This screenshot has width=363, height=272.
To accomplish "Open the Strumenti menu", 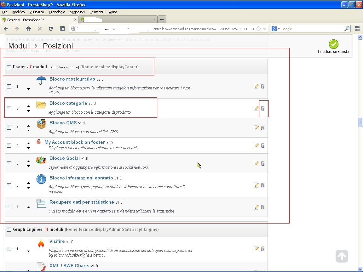I will click(97, 12).
